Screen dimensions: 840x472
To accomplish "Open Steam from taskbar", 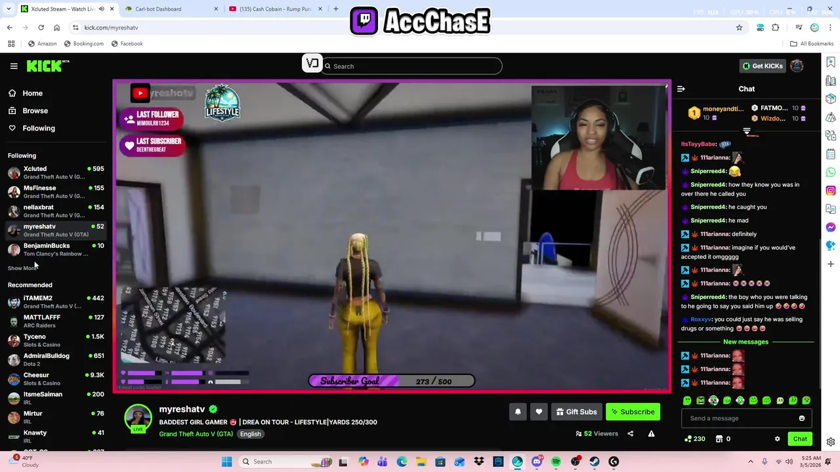I will click(595, 462).
